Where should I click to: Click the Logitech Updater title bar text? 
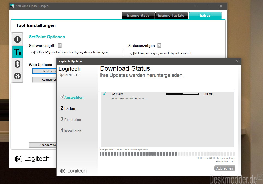tap(70, 61)
